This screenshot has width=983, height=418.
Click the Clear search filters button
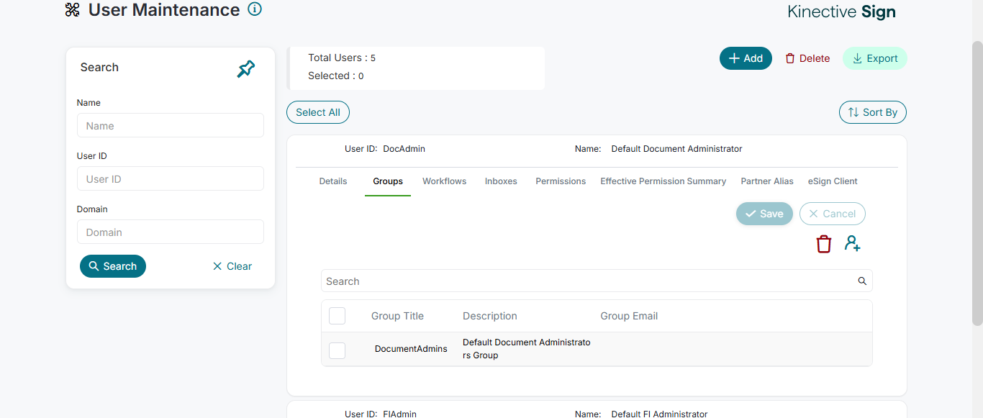232,266
